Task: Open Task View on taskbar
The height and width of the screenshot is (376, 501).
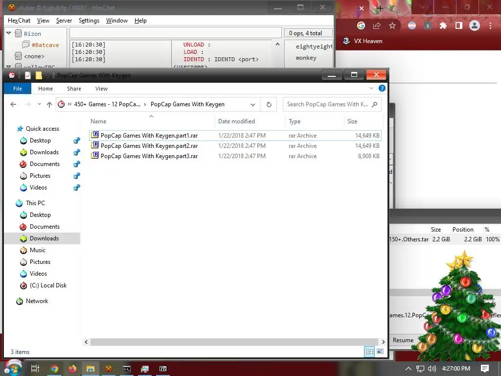Action: pyautogui.click(x=35, y=369)
